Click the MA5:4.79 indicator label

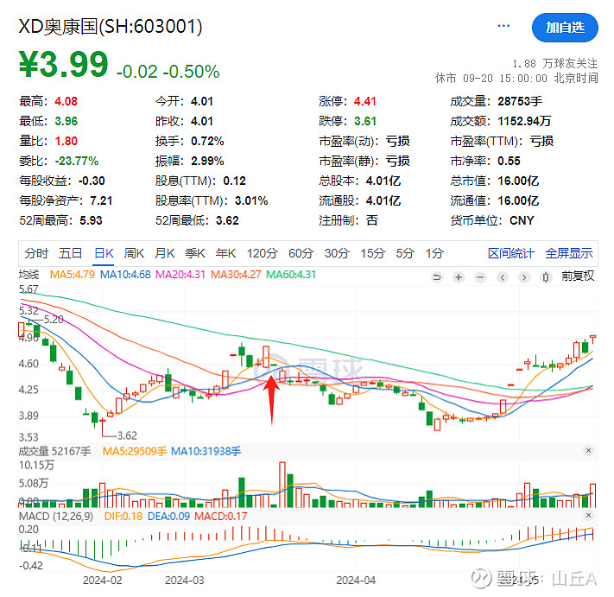pyautogui.click(x=72, y=275)
